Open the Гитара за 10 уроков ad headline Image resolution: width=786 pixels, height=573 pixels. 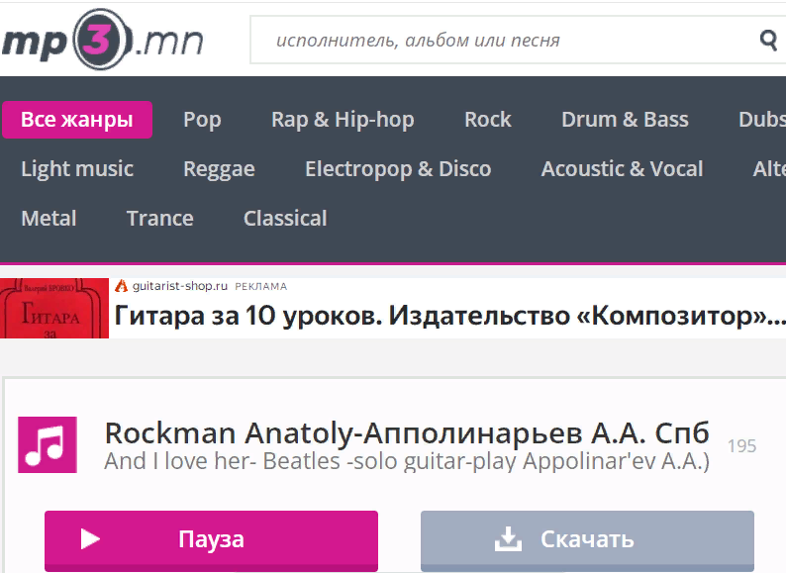[449, 316]
